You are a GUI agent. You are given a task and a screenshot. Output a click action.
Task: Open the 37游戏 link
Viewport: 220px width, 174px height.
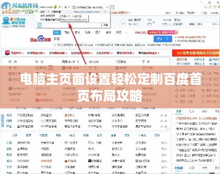pos(70,161)
